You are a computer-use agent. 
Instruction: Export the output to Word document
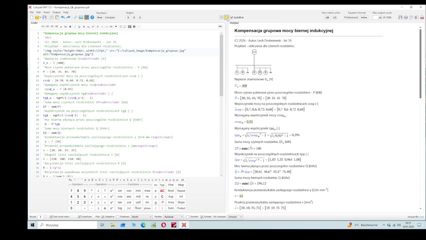[416, 17]
